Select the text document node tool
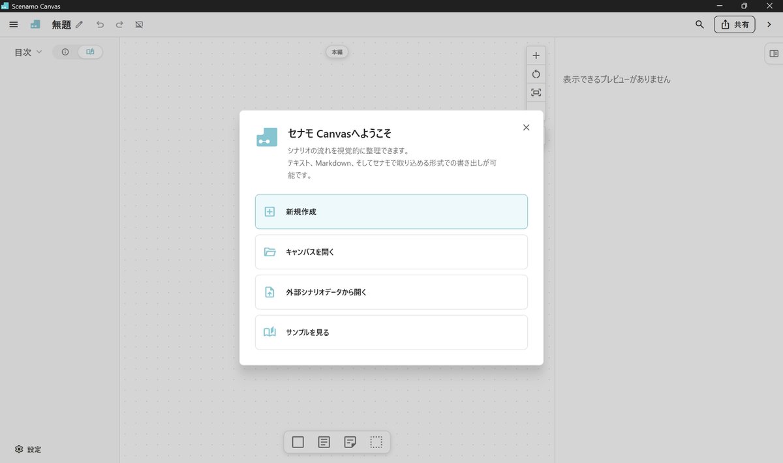 point(324,442)
